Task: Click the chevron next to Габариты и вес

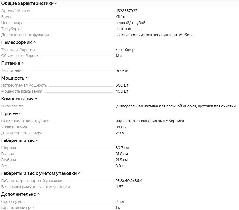Action: tap(37, 140)
